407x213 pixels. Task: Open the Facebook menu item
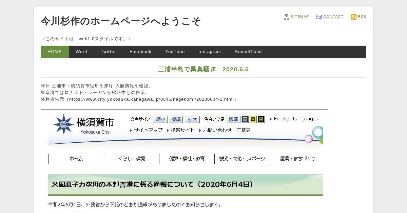(x=140, y=52)
